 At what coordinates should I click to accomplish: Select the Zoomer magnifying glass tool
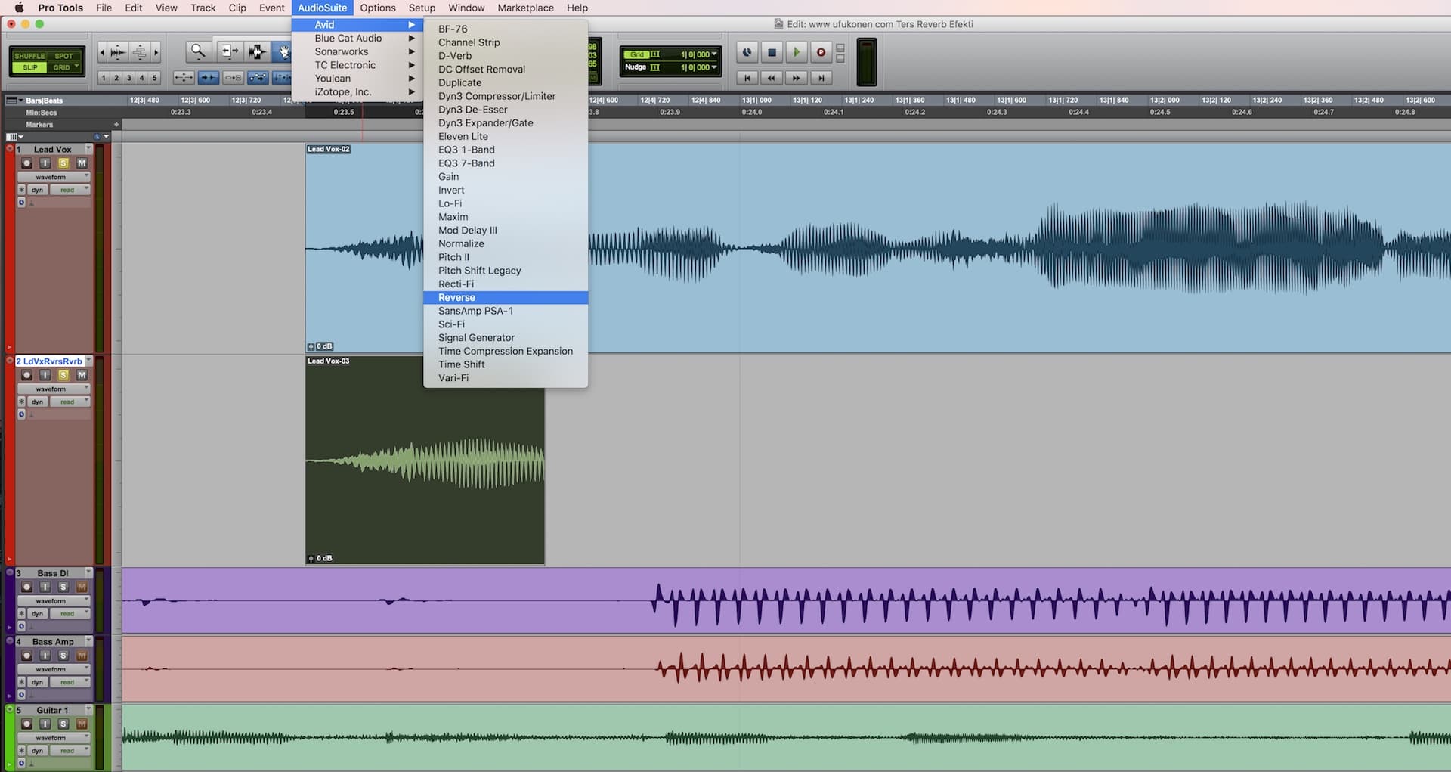[197, 51]
